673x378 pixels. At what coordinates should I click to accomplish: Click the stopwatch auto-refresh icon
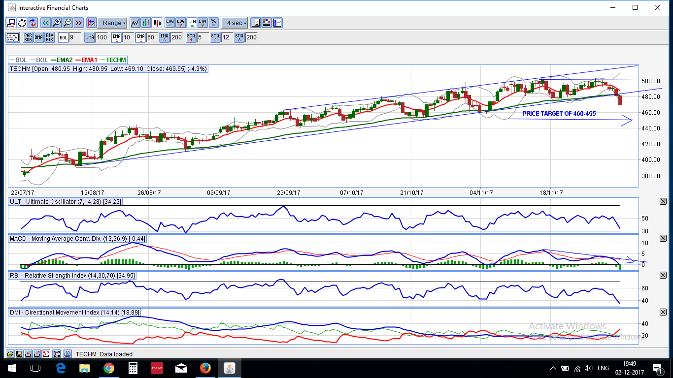coord(22,23)
